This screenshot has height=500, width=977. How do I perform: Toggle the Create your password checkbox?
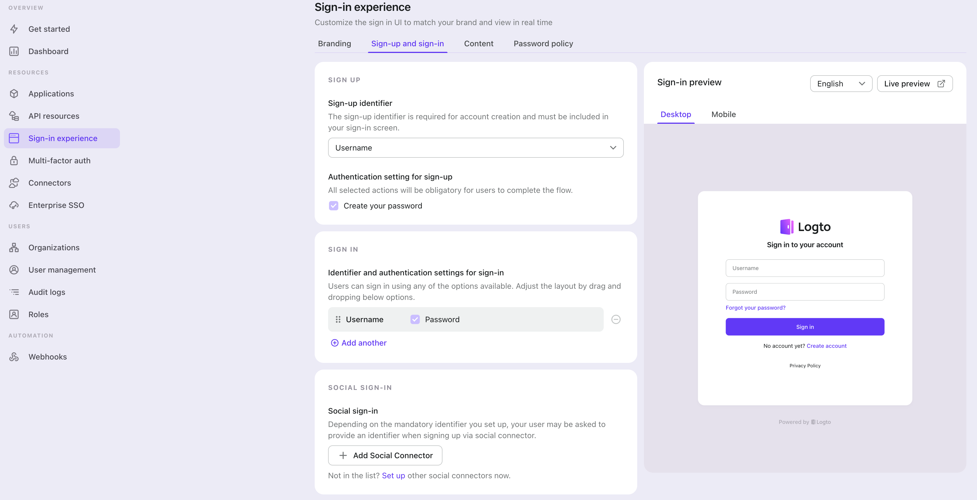[333, 205]
